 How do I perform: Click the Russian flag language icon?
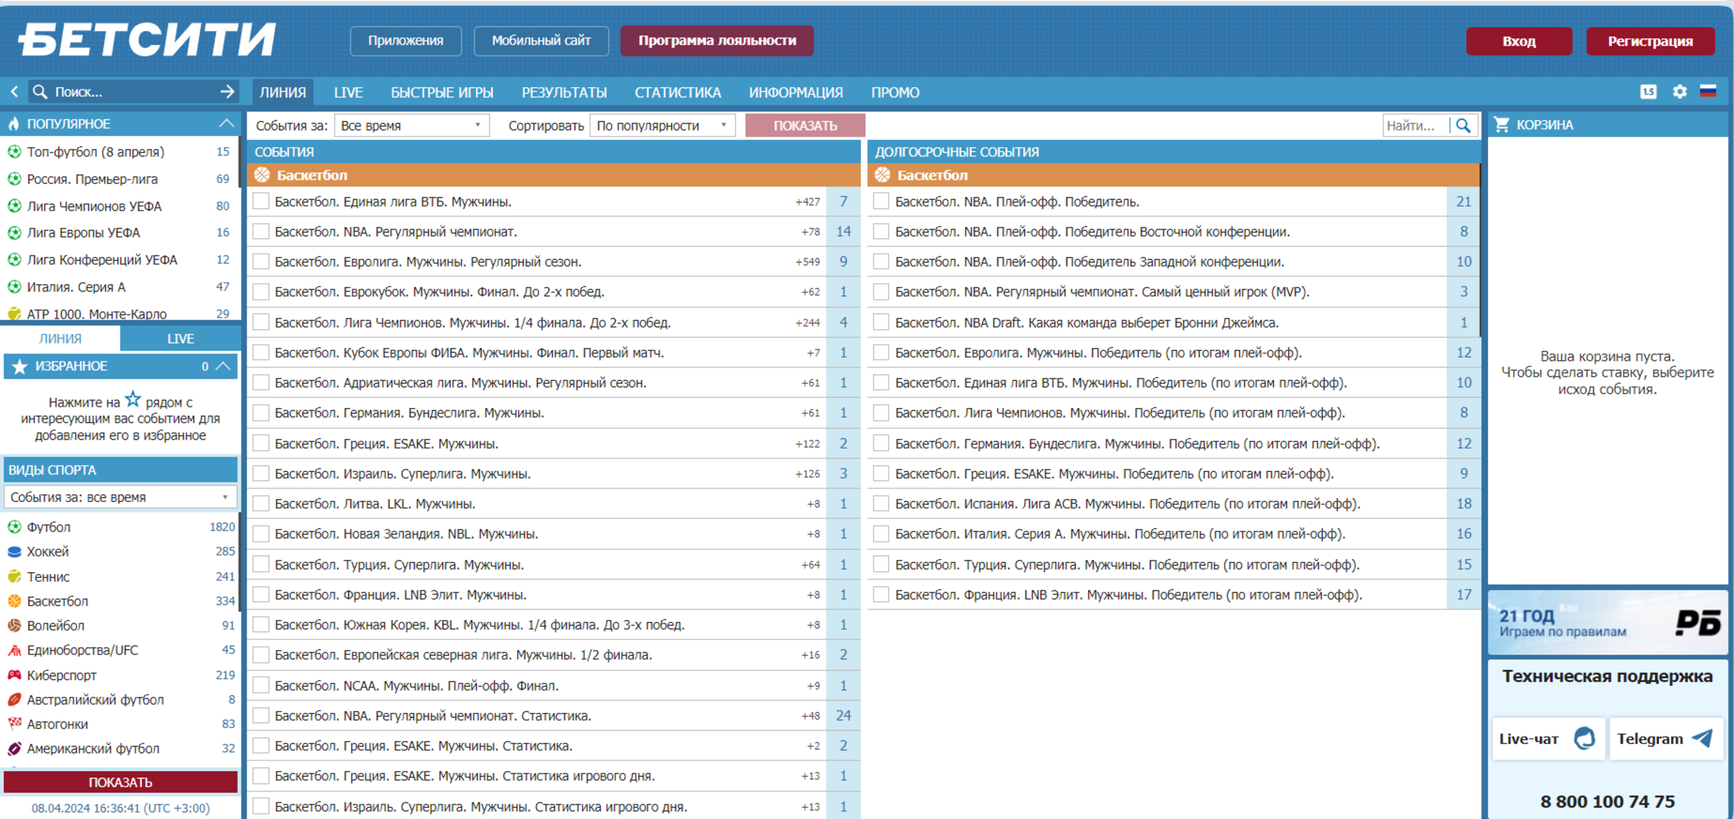pyautogui.click(x=1708, y=92)
